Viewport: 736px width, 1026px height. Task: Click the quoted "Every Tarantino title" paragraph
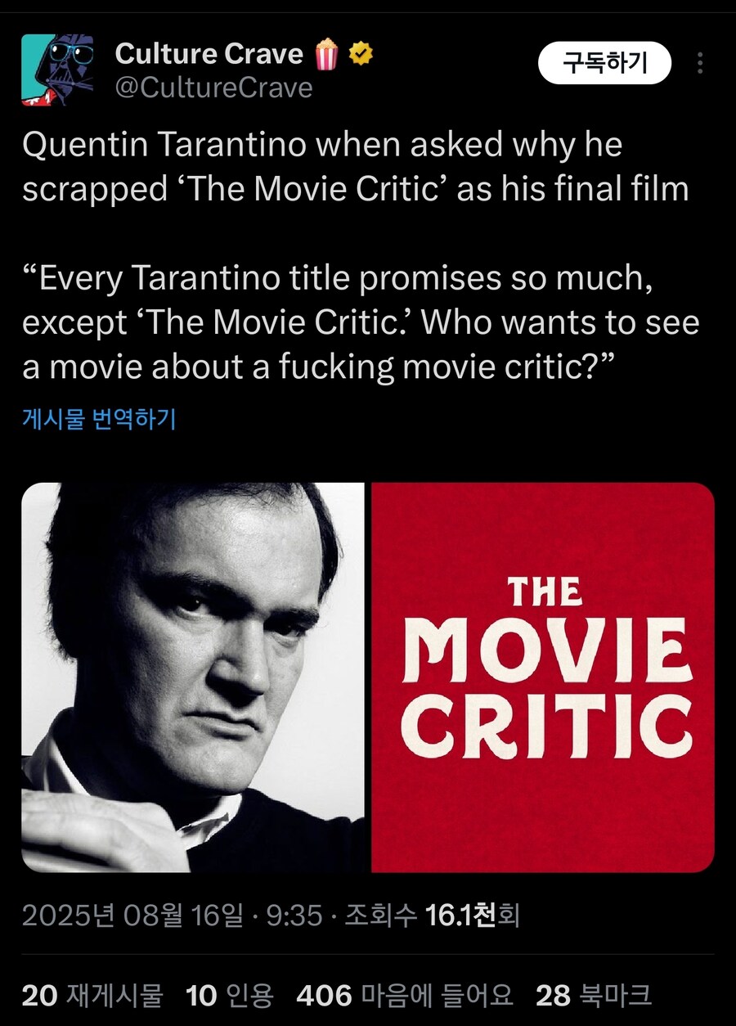[x=361, y=323]
